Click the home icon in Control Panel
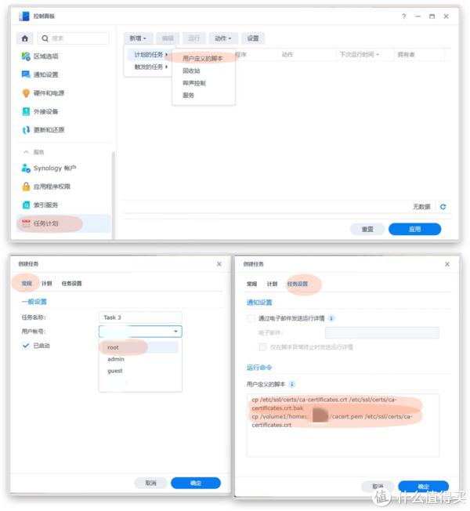The width and height of the screenshot is (470, 511). (x=25, y=38)
